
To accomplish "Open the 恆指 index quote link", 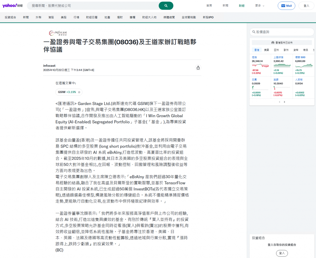I will (x=255, y=57).
